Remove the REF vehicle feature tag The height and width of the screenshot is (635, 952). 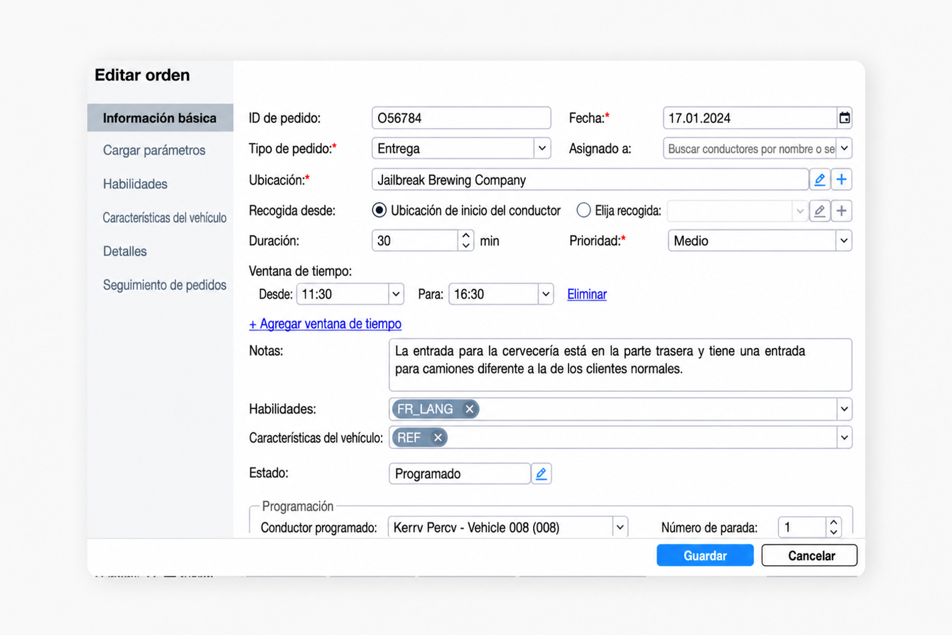437,438
